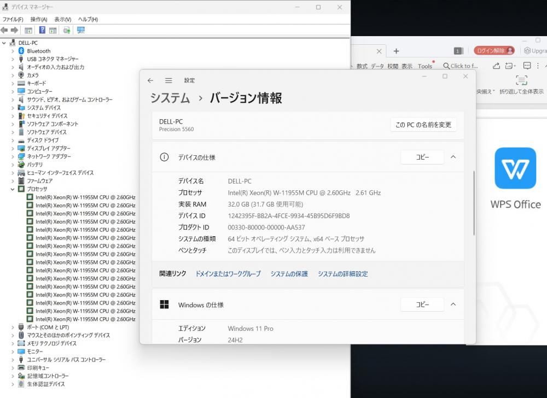Collapse the プロセッサ tree node
The height and width of the screenshot is (398, 547).
tap(13, 189)
